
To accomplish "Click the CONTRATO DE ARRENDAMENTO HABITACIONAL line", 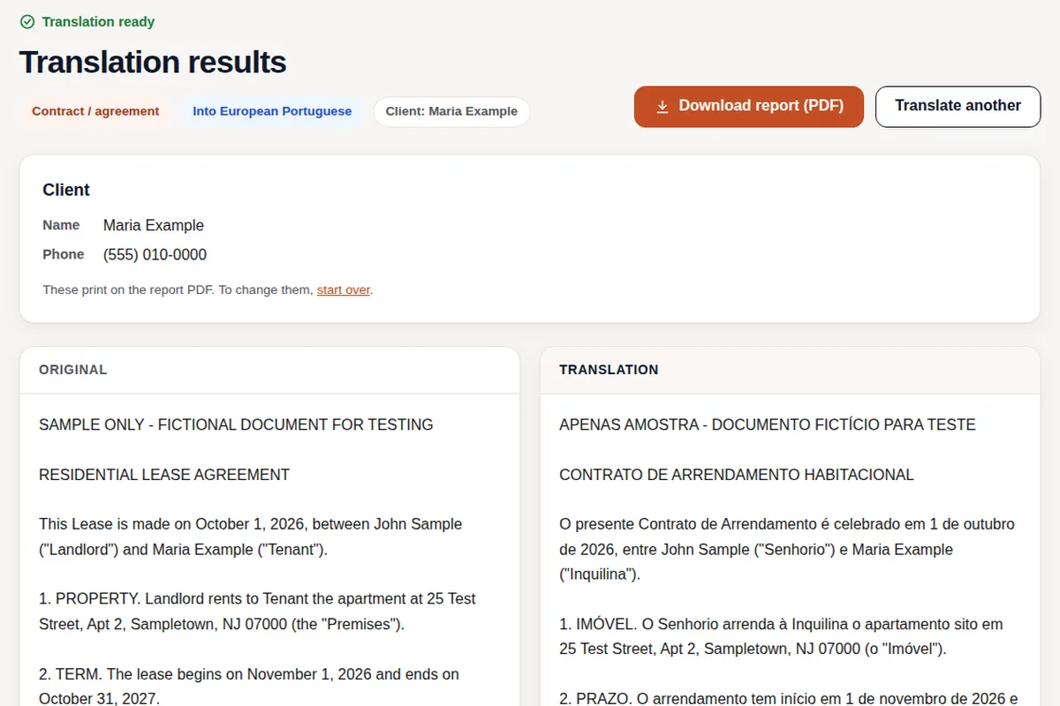I will pos(737,475).
